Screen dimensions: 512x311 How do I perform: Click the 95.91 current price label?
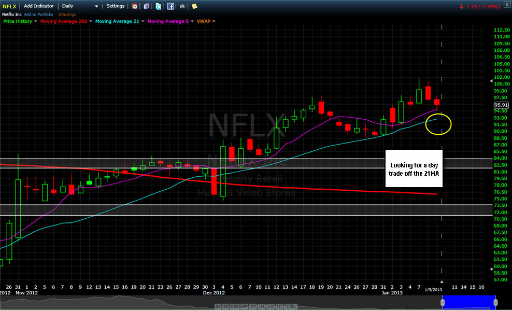pos(501,105)
